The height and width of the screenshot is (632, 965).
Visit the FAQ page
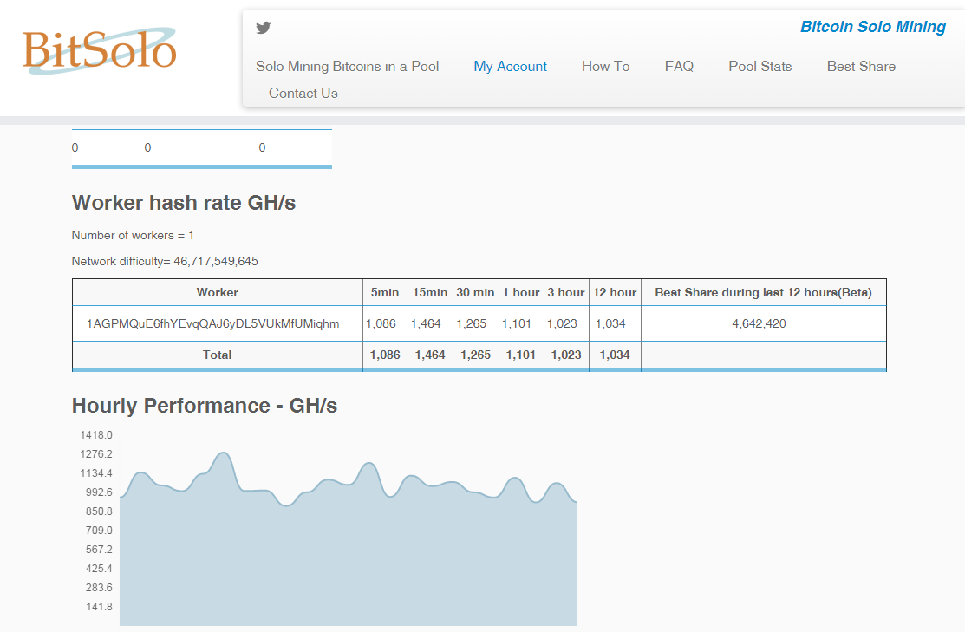679,67
